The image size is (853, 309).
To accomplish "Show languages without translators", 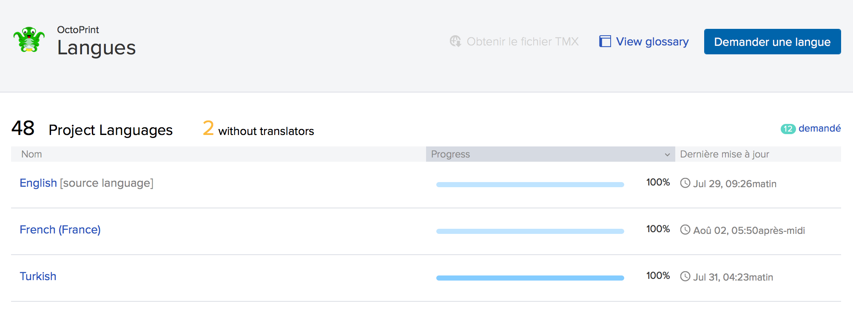I will (258, 129).
